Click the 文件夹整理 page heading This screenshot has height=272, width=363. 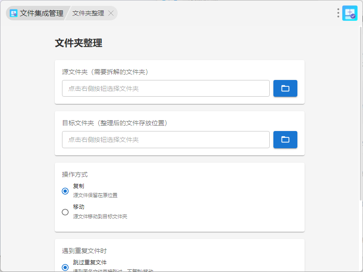78,43
